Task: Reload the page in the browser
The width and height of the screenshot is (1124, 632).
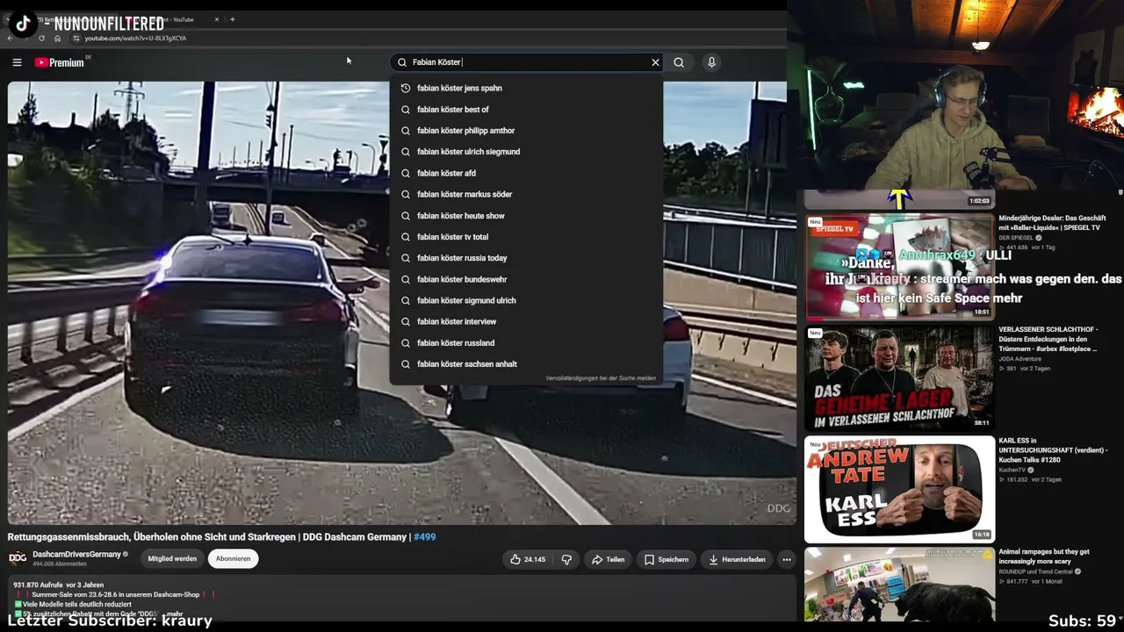Action: 41,39
